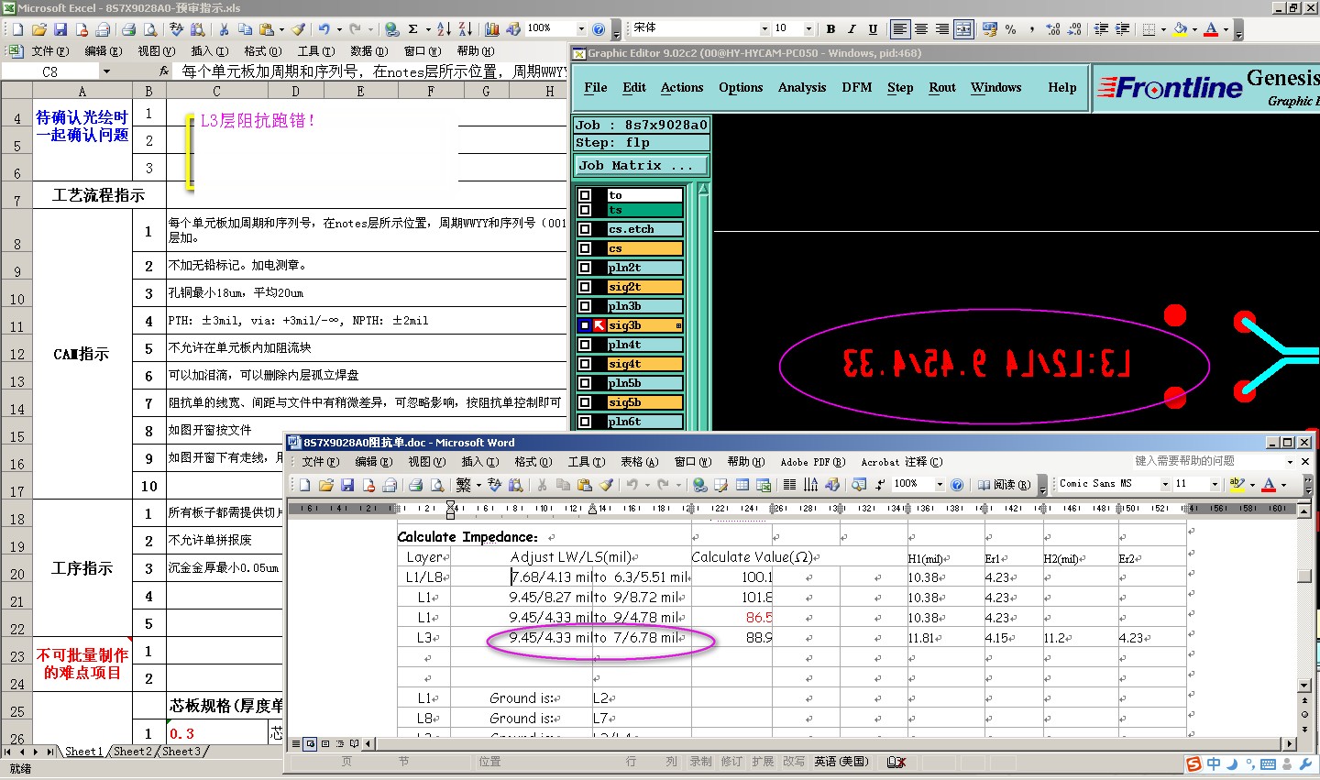Select layer sig3b in Genesis list
This screenshot has height=780, width=1320.
645,325
